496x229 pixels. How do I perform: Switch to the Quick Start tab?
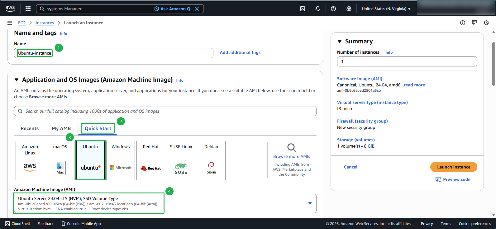(98, 128)
